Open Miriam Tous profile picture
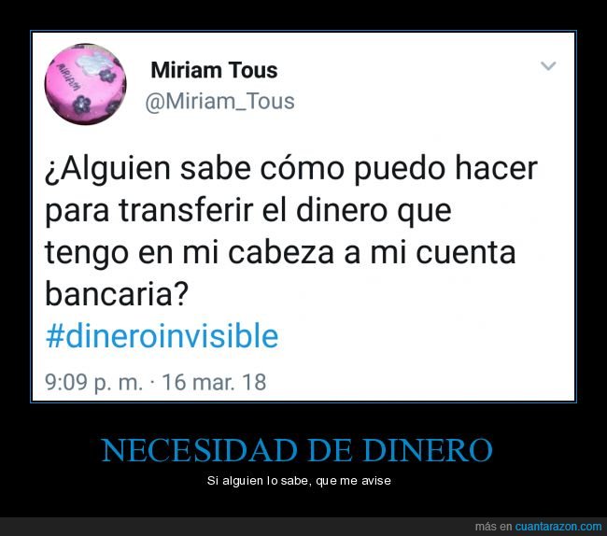607x536 pixels. click(85, 84)
